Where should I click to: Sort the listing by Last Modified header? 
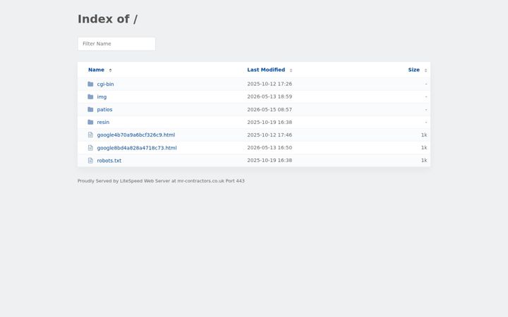pos(266,70)
